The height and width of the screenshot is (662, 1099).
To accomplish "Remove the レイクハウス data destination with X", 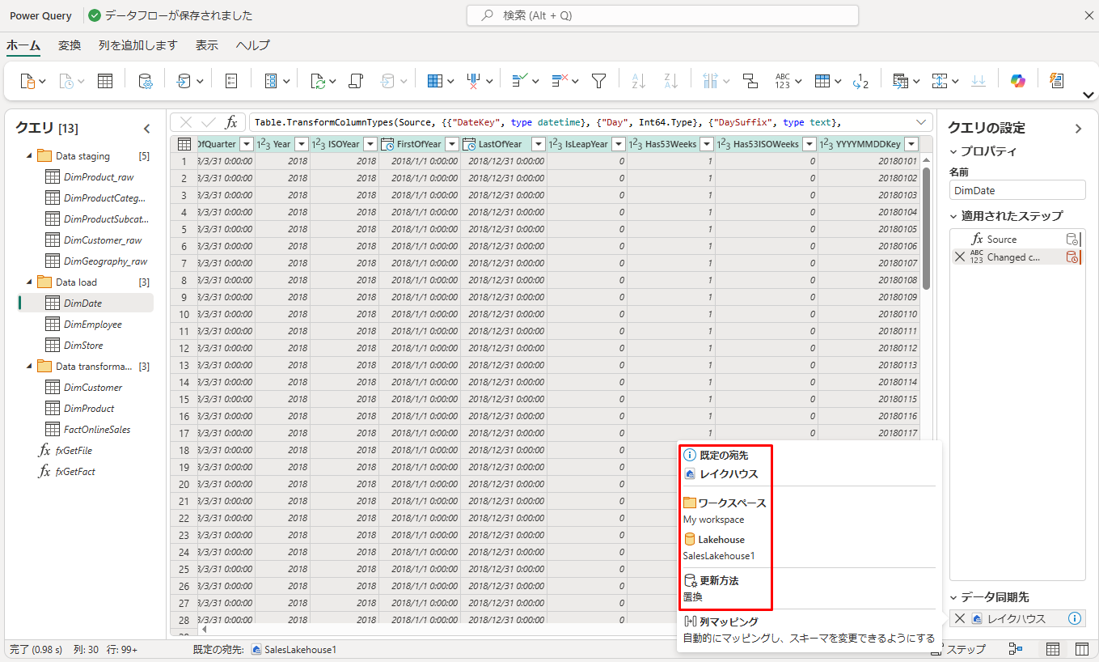I will (x=960, y=618).
